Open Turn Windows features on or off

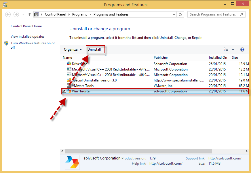[x=33, y=45]
